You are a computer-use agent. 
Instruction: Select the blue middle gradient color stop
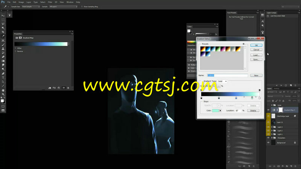pos(236,98)
